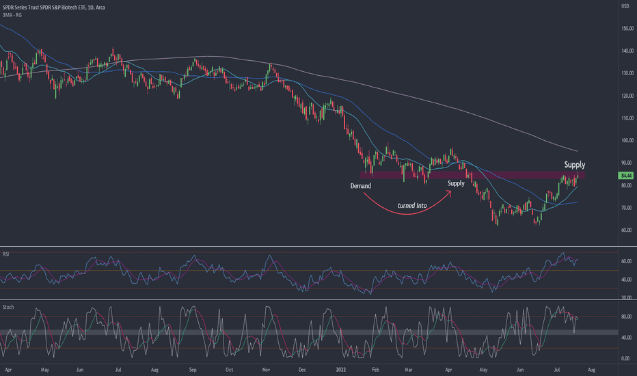Select the 'Supply' label under the zone
Viewport: 637px width, 376px height.
pos(456,183)
